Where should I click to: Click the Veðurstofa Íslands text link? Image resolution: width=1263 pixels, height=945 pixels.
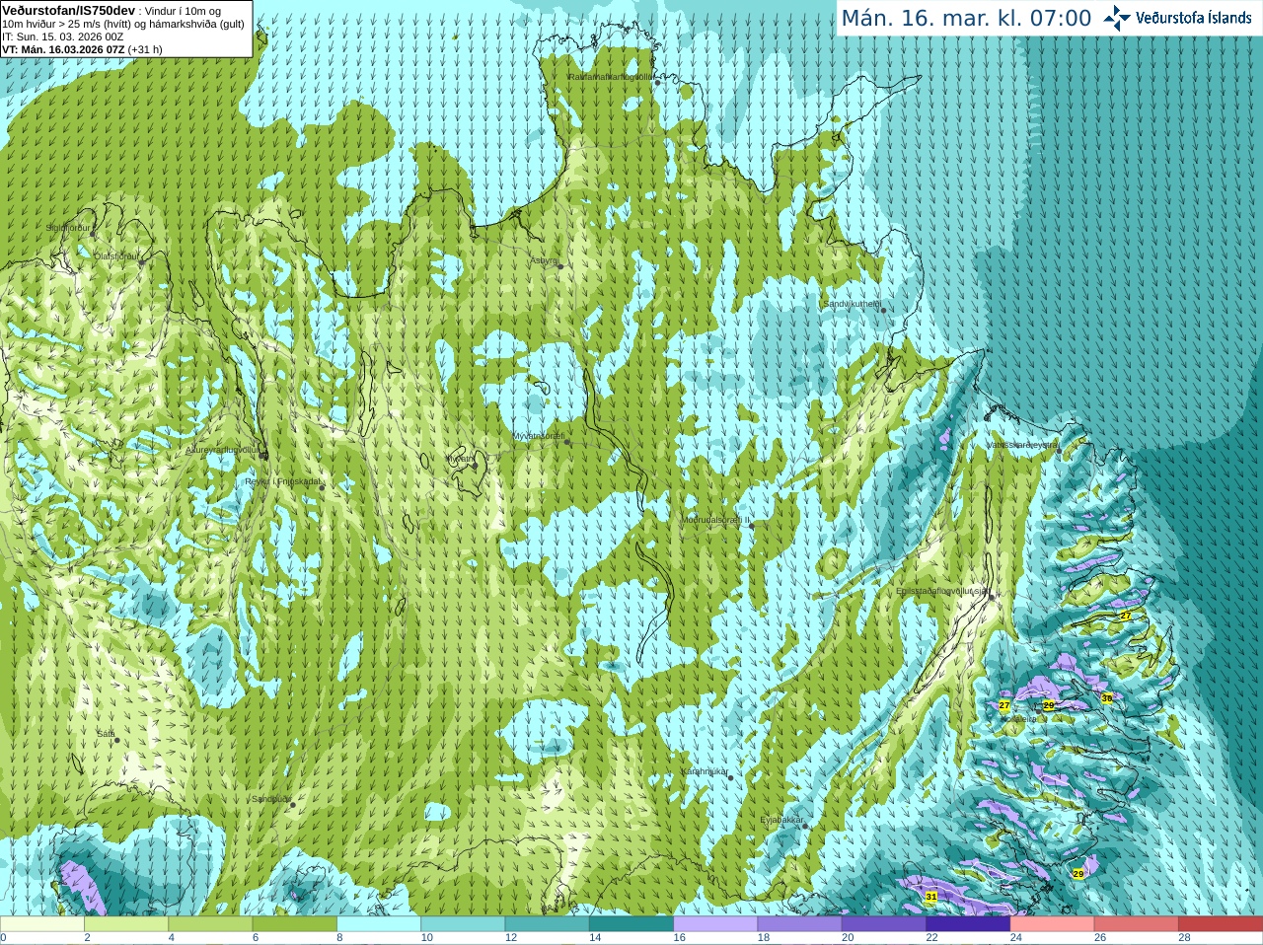(x=1193, y=18)
